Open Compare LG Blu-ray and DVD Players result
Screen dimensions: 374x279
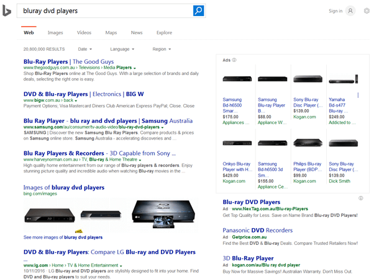pyautogui.click(x=109, y=252)
